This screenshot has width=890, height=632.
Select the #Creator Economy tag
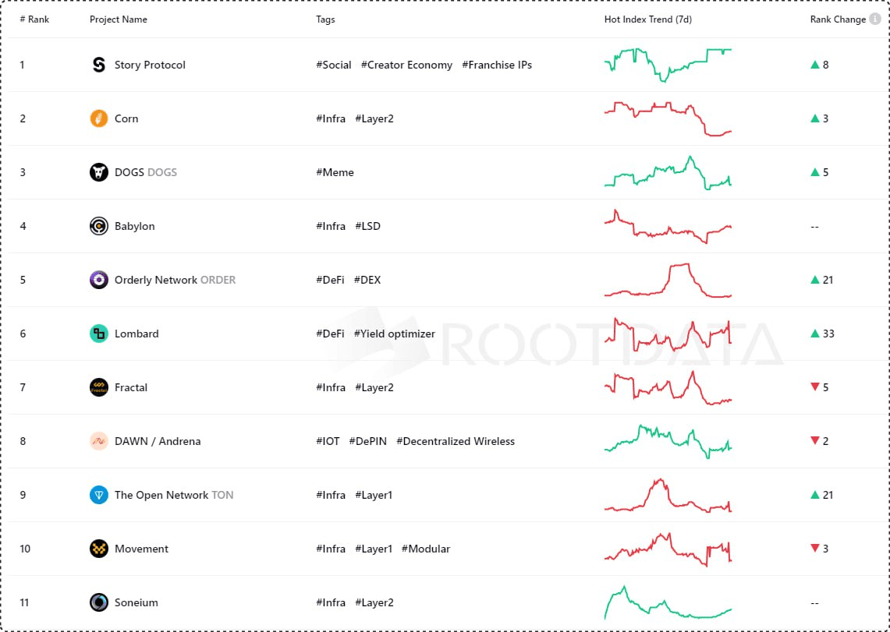click(406, 65)
